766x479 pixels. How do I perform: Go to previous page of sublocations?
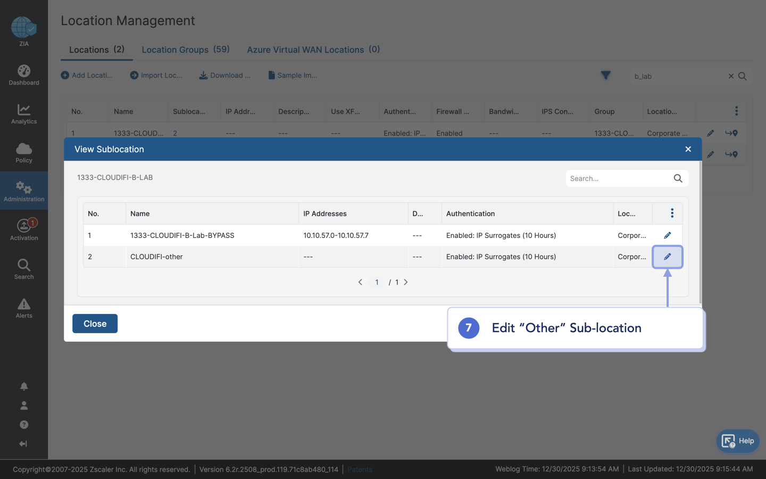(360, 282)
